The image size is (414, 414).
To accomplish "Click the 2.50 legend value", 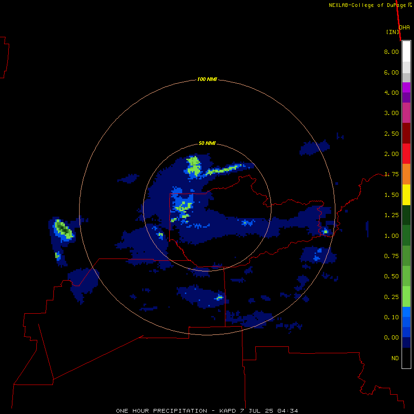I will (391, 133).
